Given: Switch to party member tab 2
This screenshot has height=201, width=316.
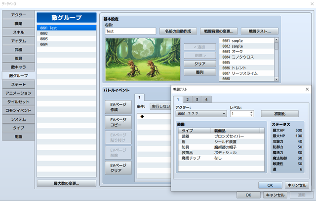Looking at the screenshot, I should tap(188, 100).
